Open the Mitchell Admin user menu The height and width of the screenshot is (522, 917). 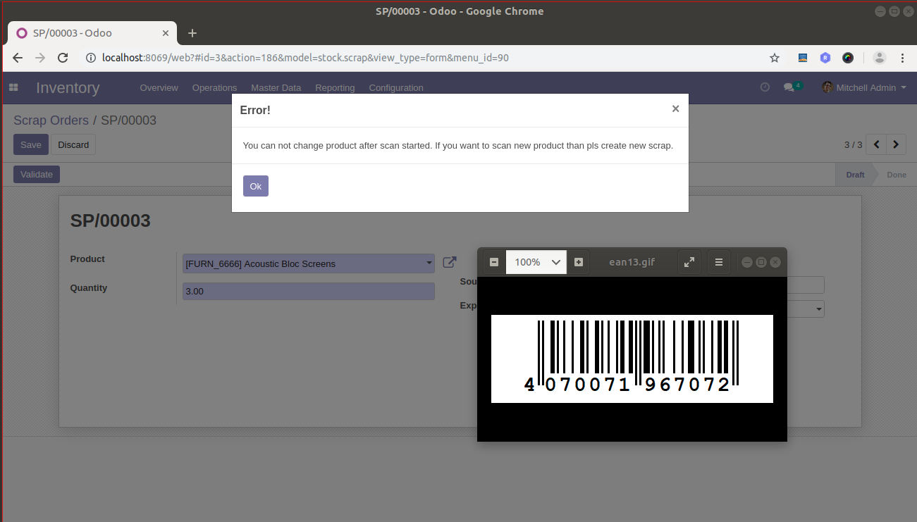point(864,87)
